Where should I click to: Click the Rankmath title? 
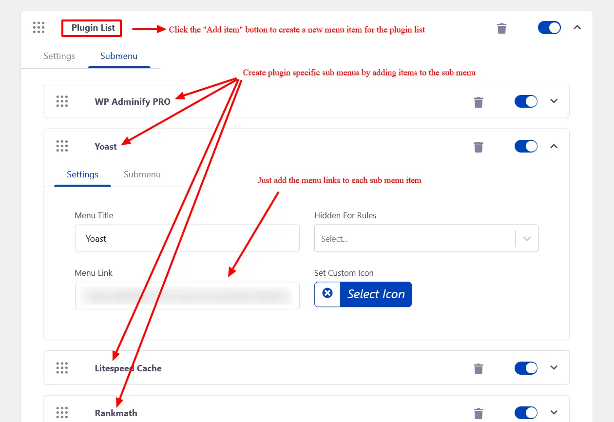coord(116,413)
